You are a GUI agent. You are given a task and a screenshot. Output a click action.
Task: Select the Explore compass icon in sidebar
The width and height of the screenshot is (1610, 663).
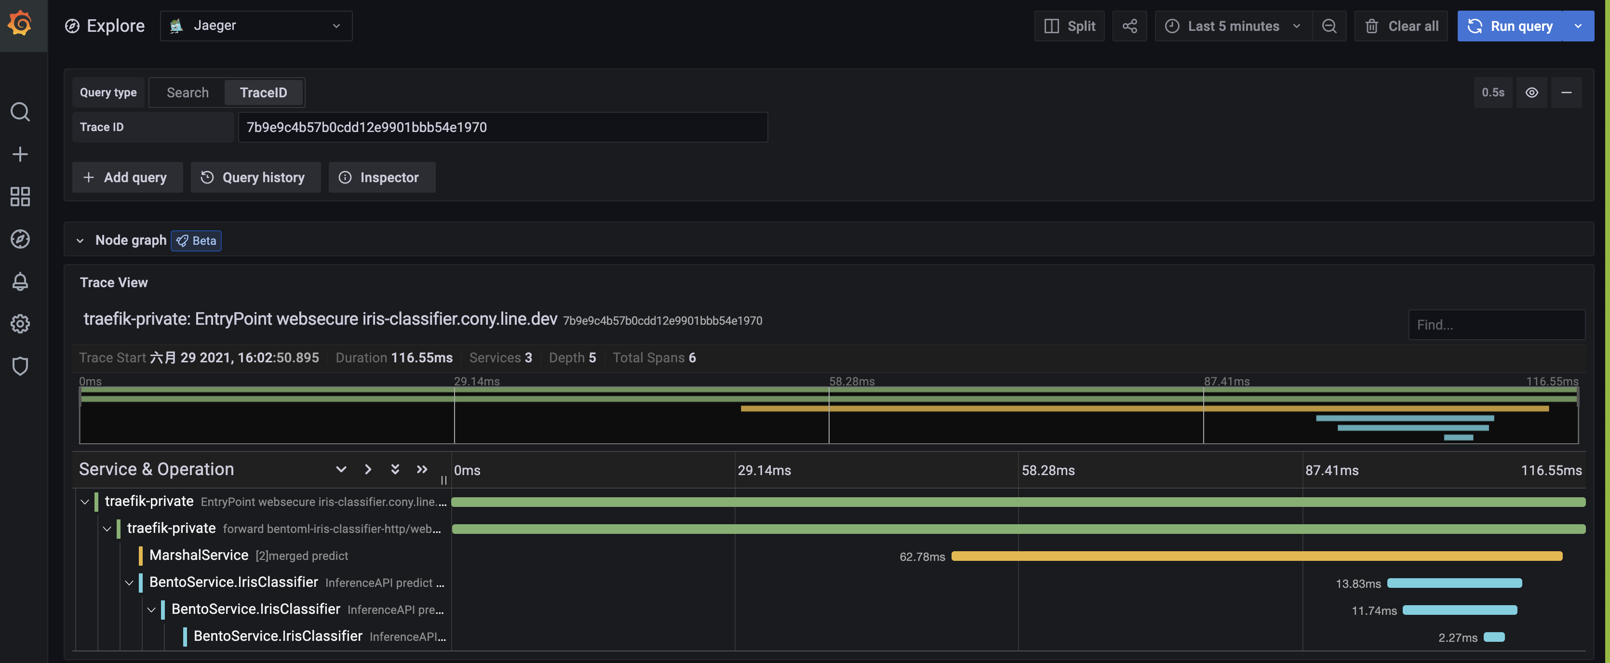(x=20, y=239)
